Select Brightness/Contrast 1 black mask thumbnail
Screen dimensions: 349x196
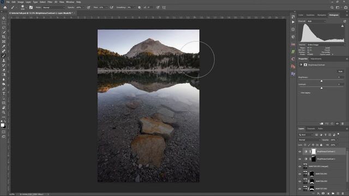[314, 159]
